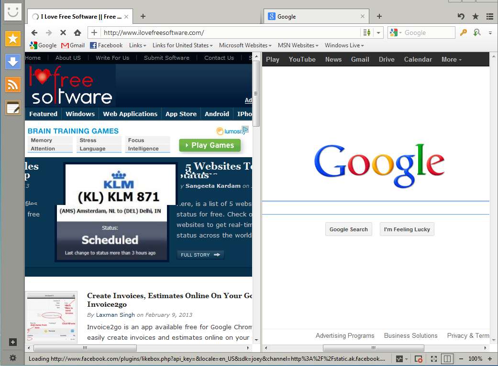Viewport: 498px width, 366px height.
Task: Open sidebar settings gear
Action: pyautogui.click(x=13, y=358)
